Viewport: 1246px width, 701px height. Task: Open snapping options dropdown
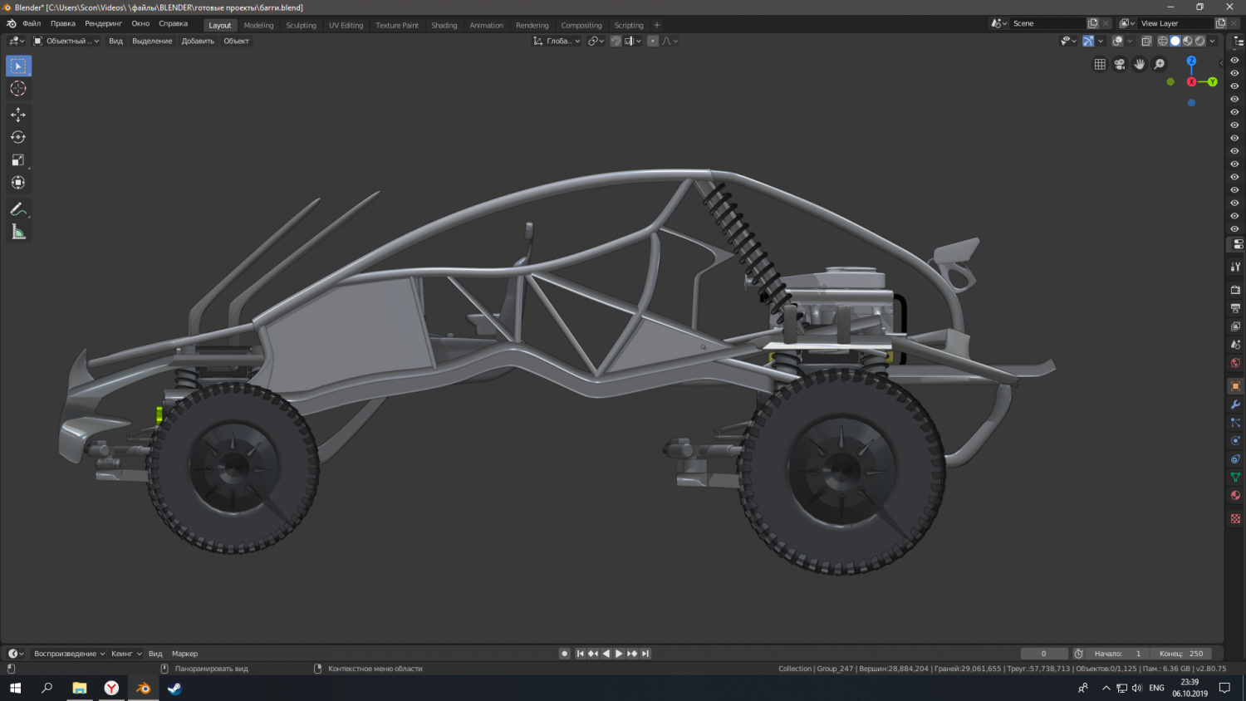pos(634,41)
